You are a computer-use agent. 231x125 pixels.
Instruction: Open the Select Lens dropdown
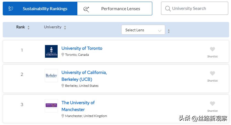[143, 30]
